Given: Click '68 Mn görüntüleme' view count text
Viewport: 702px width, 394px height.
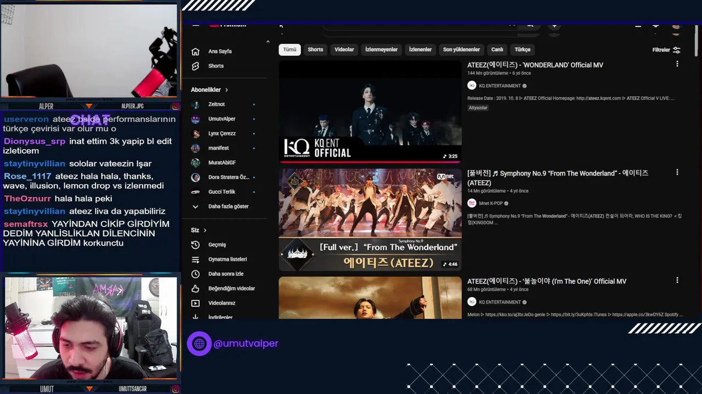Looking at the screenshot, I should [x=488, y=289].
